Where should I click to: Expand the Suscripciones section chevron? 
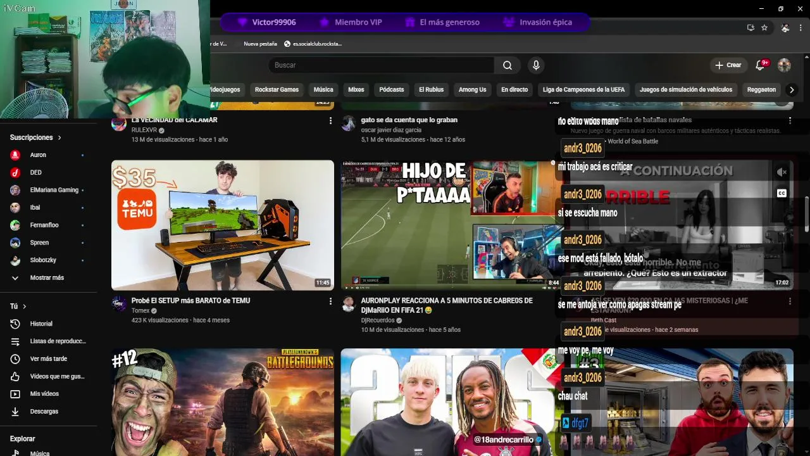click(59, 137)
